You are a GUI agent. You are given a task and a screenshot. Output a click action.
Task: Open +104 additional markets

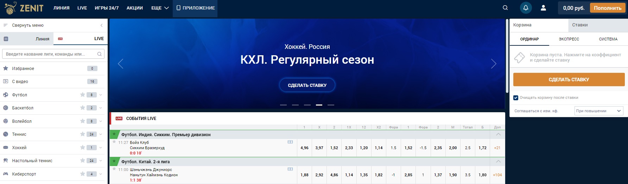coord(497,175)
